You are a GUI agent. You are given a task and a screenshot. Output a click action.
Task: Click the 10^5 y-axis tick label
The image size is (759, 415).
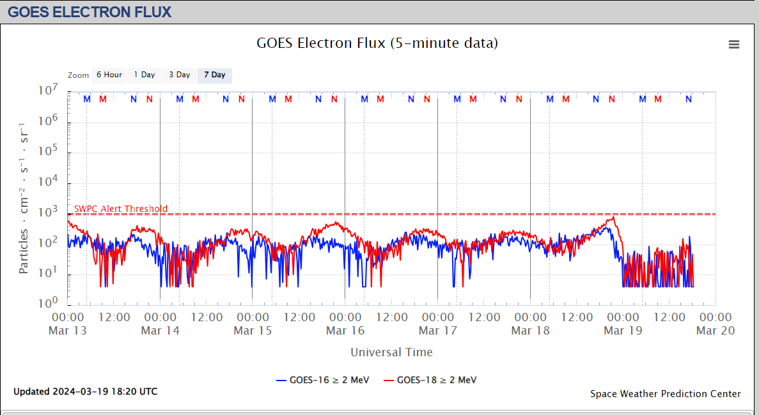tap(48, 150)
